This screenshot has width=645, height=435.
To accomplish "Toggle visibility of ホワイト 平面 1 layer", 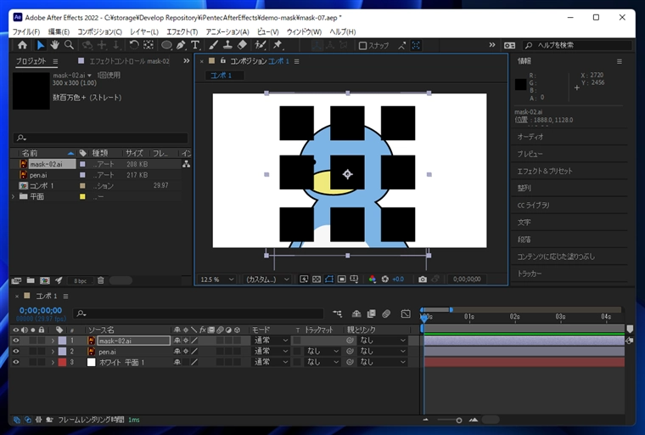I will 15,362.
